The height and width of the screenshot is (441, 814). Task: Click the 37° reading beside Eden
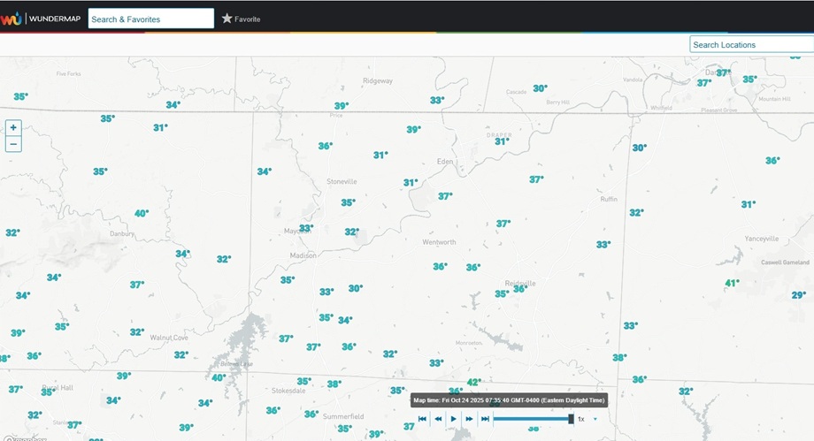click(444, 196)
